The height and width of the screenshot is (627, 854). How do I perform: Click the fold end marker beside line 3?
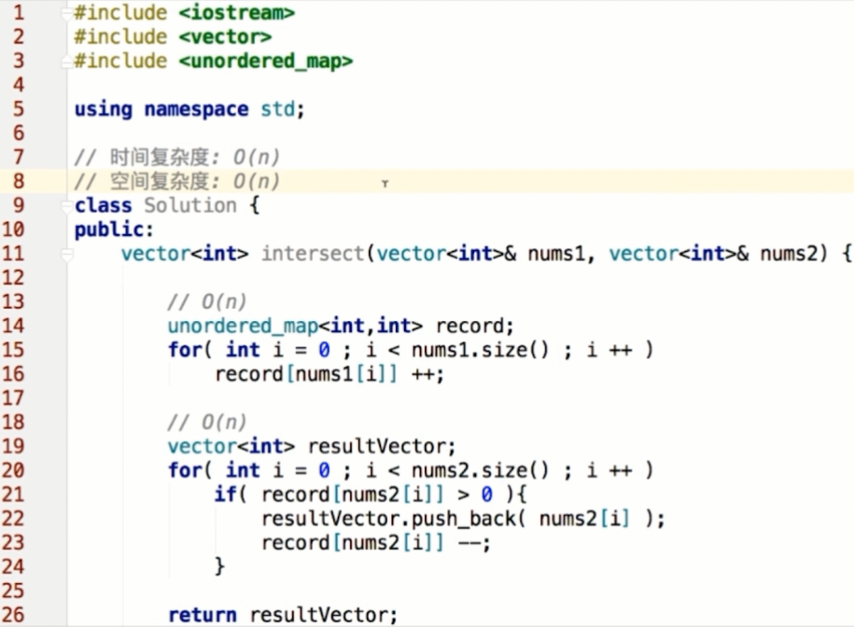67,62
